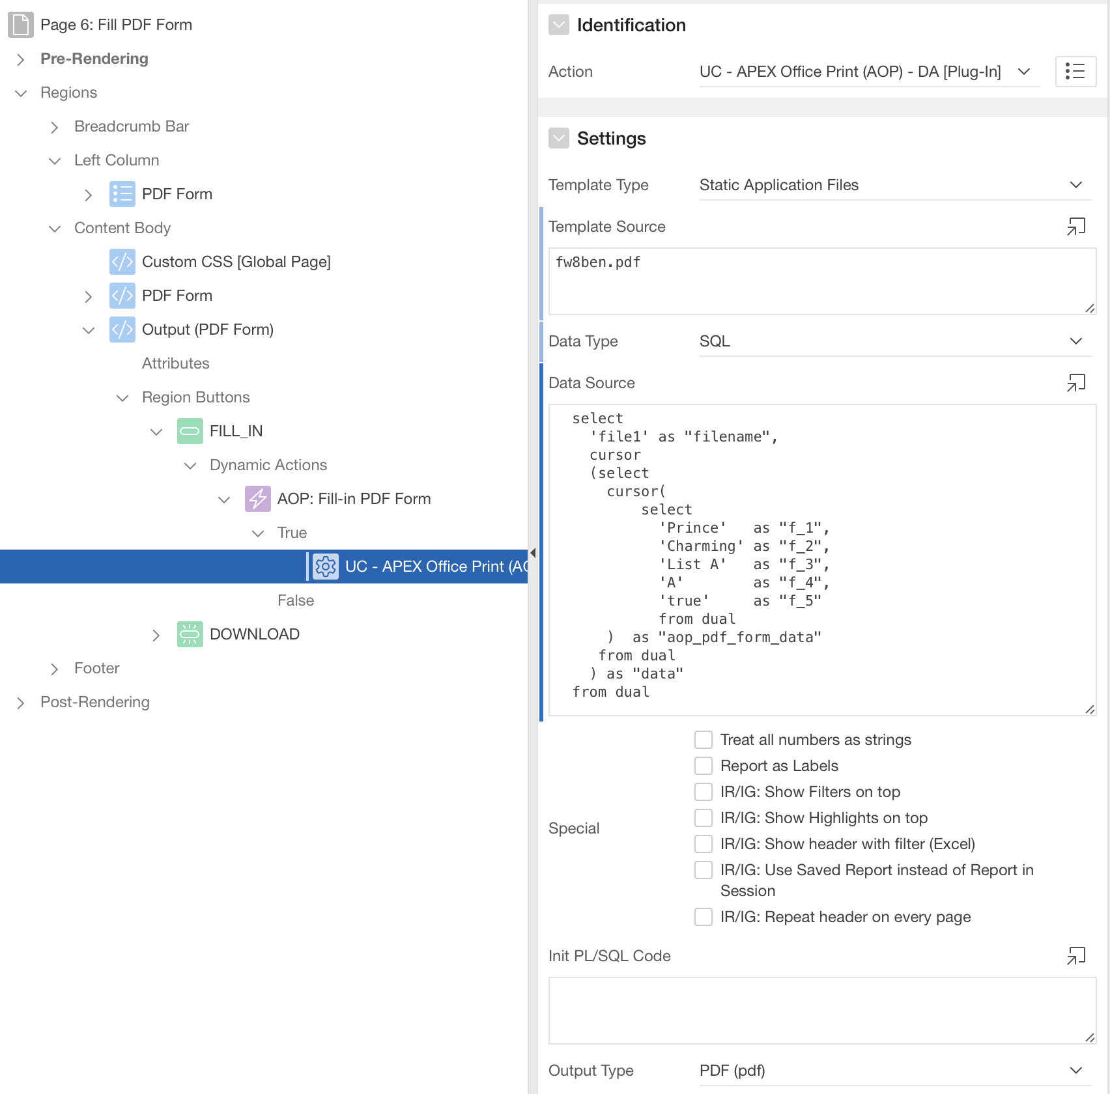Viewport: 1110px width, 1094px height.
Task: Toggle IR/IG: Repeat header on every page
Action: pyautogui.click(x=704, y=917)
